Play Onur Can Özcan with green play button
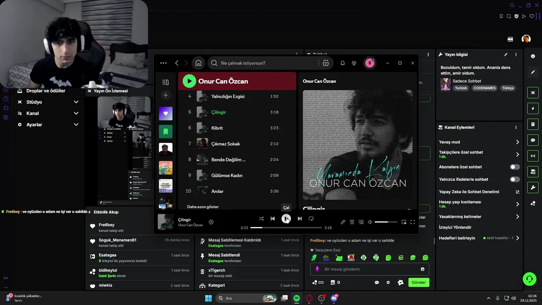The width and height of the screenshot is (542, 305). pos(189,81)
